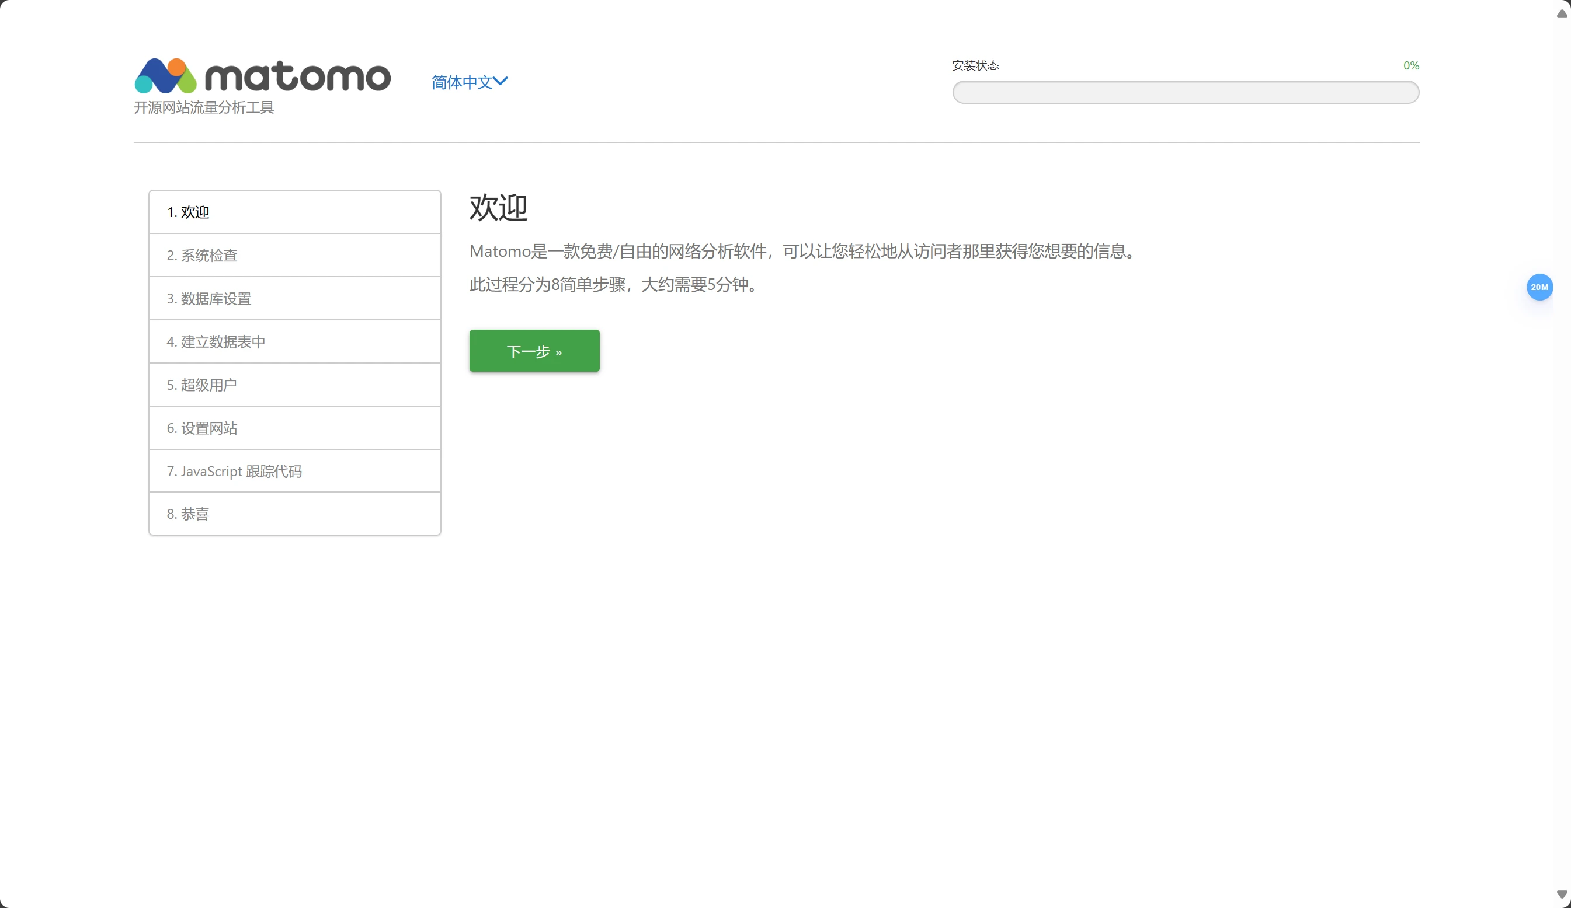This screenshot has width=1571, height=908.
Task: Select step 1. 欢迎 in sidebar
Action: pyautogui.click(x=187, y=212)
